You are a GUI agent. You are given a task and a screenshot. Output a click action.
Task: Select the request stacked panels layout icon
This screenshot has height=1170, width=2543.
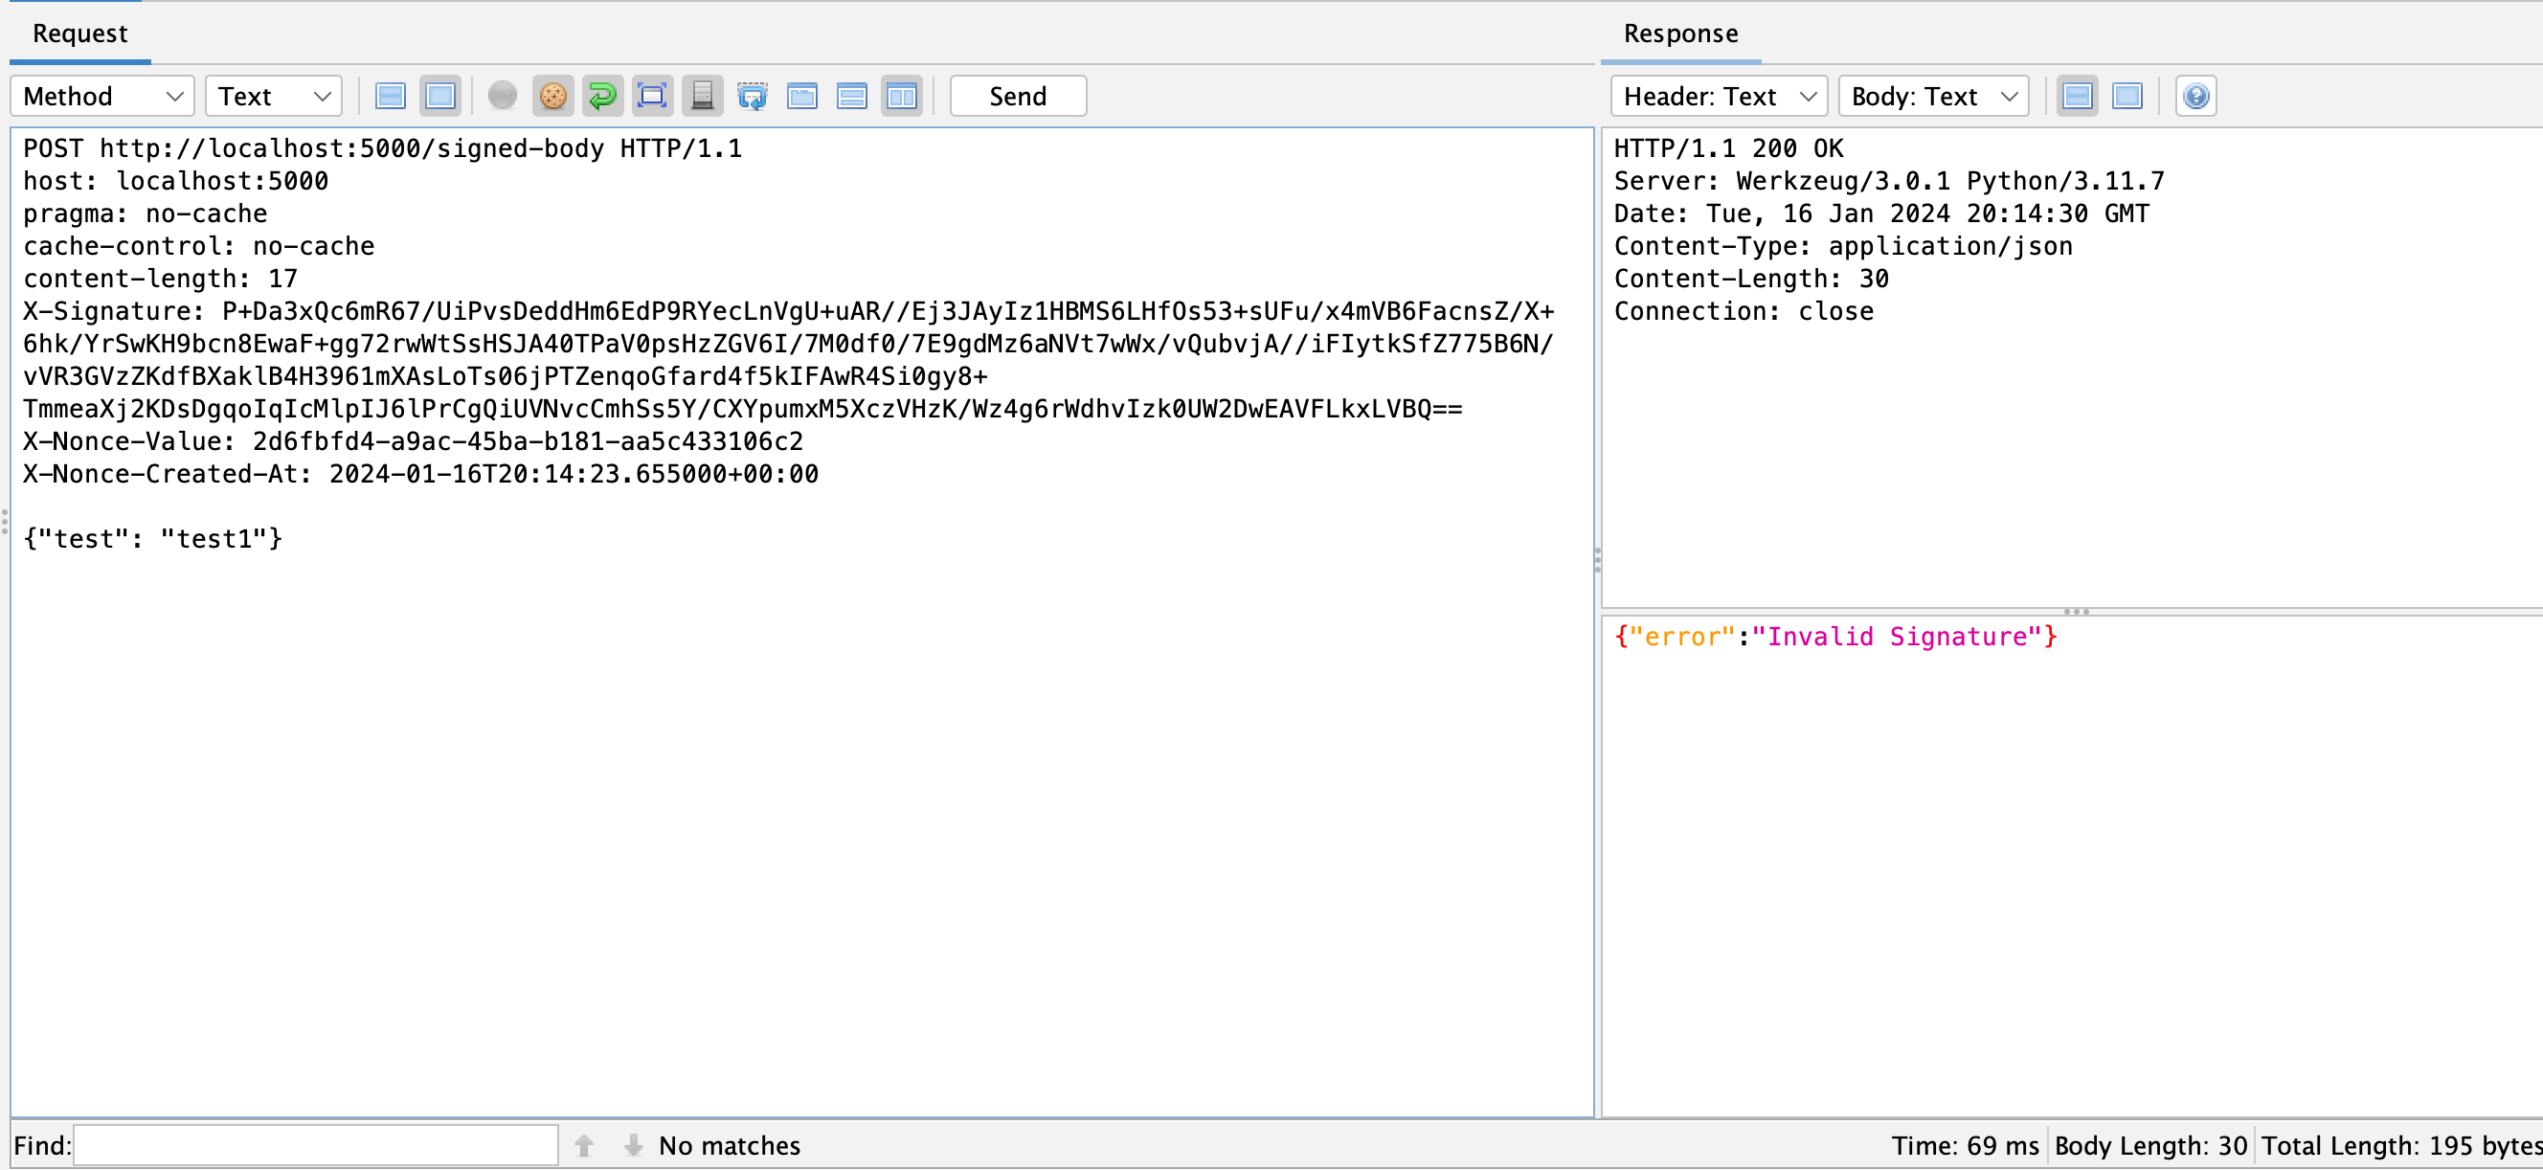point(851,96)
